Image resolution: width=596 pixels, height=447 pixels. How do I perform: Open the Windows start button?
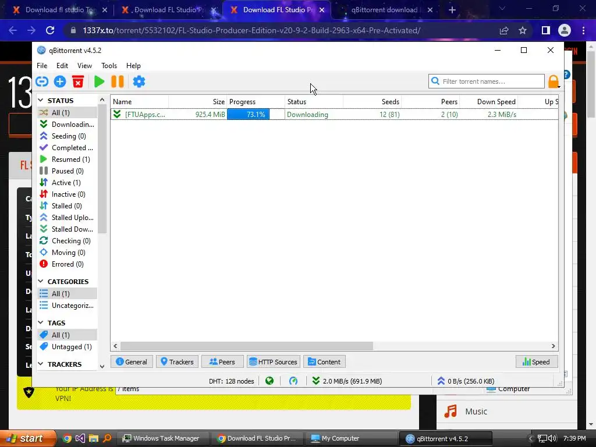pyautogui.click(x=27, y=438)
